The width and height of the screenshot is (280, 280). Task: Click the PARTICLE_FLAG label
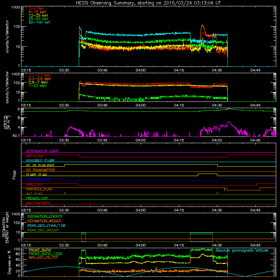(x=39, y=189)
